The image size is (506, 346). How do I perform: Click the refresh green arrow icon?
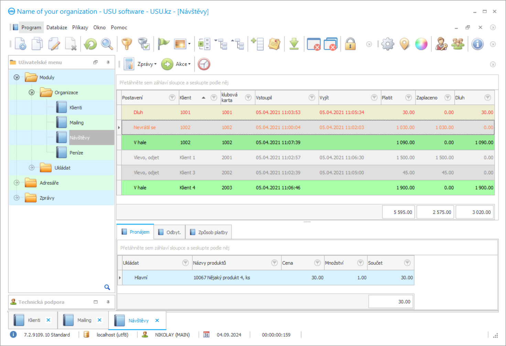point(90,44)
